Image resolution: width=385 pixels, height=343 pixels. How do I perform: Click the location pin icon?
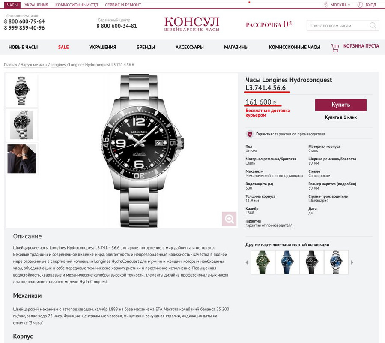(x=326, y=5)
